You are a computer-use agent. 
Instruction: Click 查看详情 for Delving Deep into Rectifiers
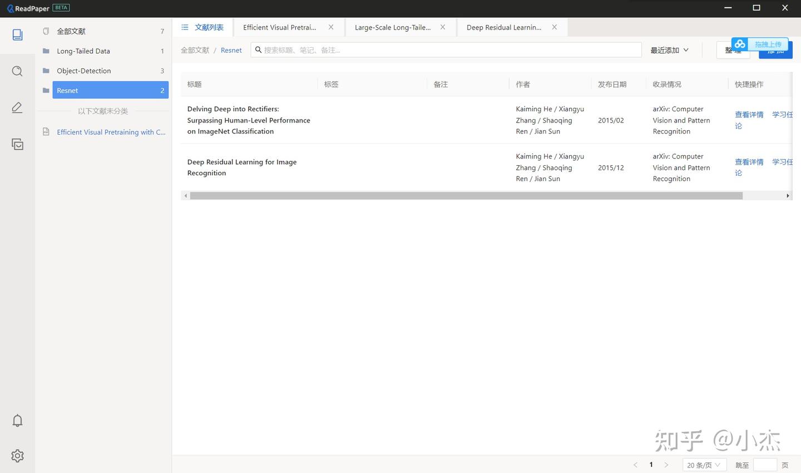[749, 115]
